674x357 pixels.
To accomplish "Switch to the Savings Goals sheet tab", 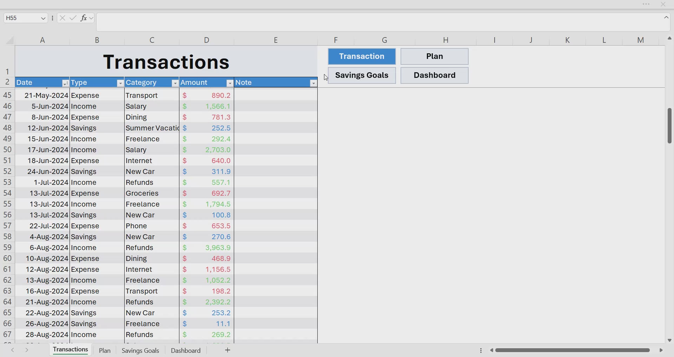I will (140, 350).
